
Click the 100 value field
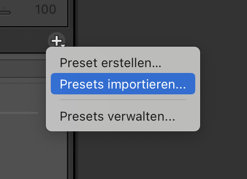[x=46, y=9]
